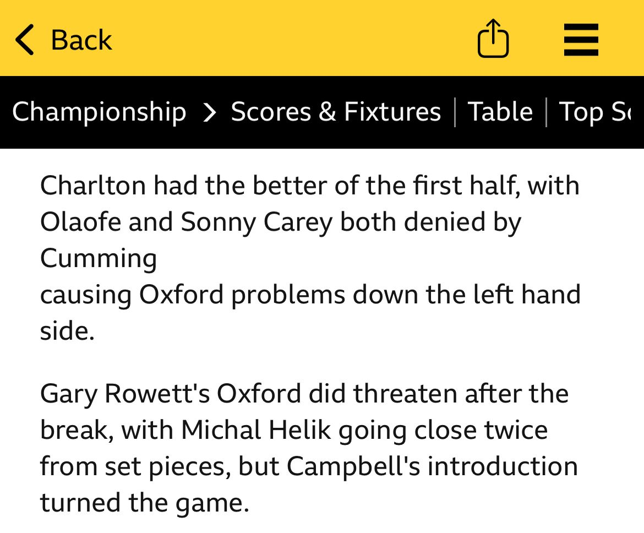
Task: Click the paragraph beginning 'Charlton had the better'
Action: pyautogui.click(x=310, y=258)
